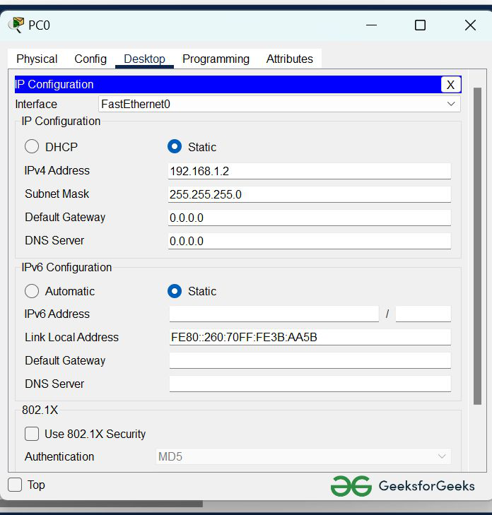Choose Automatic for IPv6 configuration

coord(32,291)
